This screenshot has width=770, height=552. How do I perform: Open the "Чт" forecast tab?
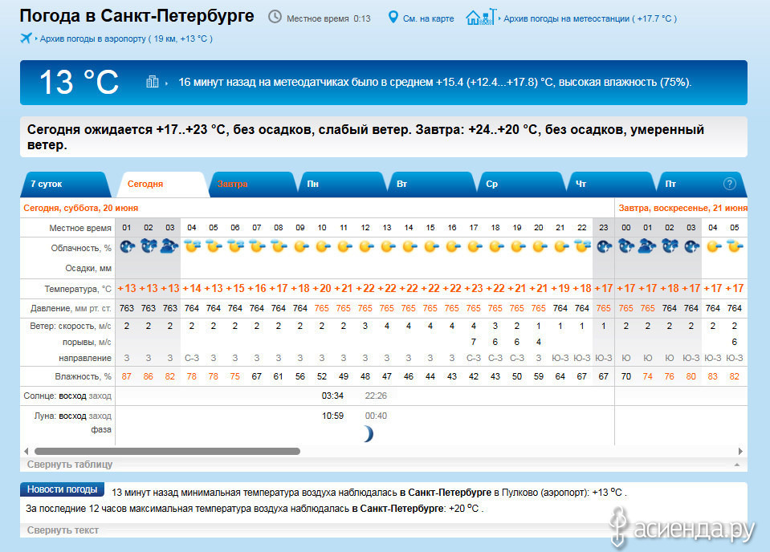(612, 184)
